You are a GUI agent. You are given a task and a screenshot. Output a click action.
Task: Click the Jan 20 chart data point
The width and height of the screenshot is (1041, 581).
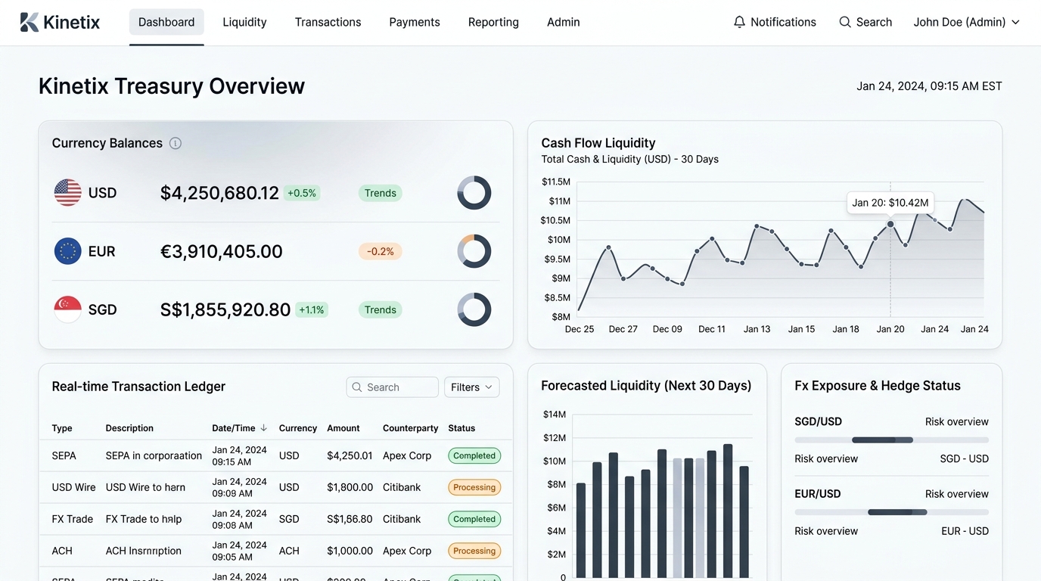click(x=890, y=224)
